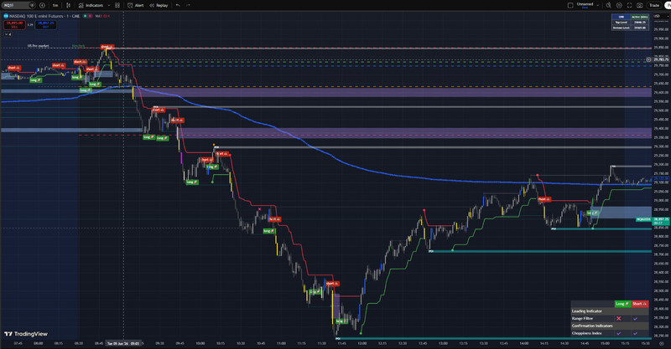Add symbol to compare with plus icon
This screenshot has height=349, width=671.
(x=42, y=5)
